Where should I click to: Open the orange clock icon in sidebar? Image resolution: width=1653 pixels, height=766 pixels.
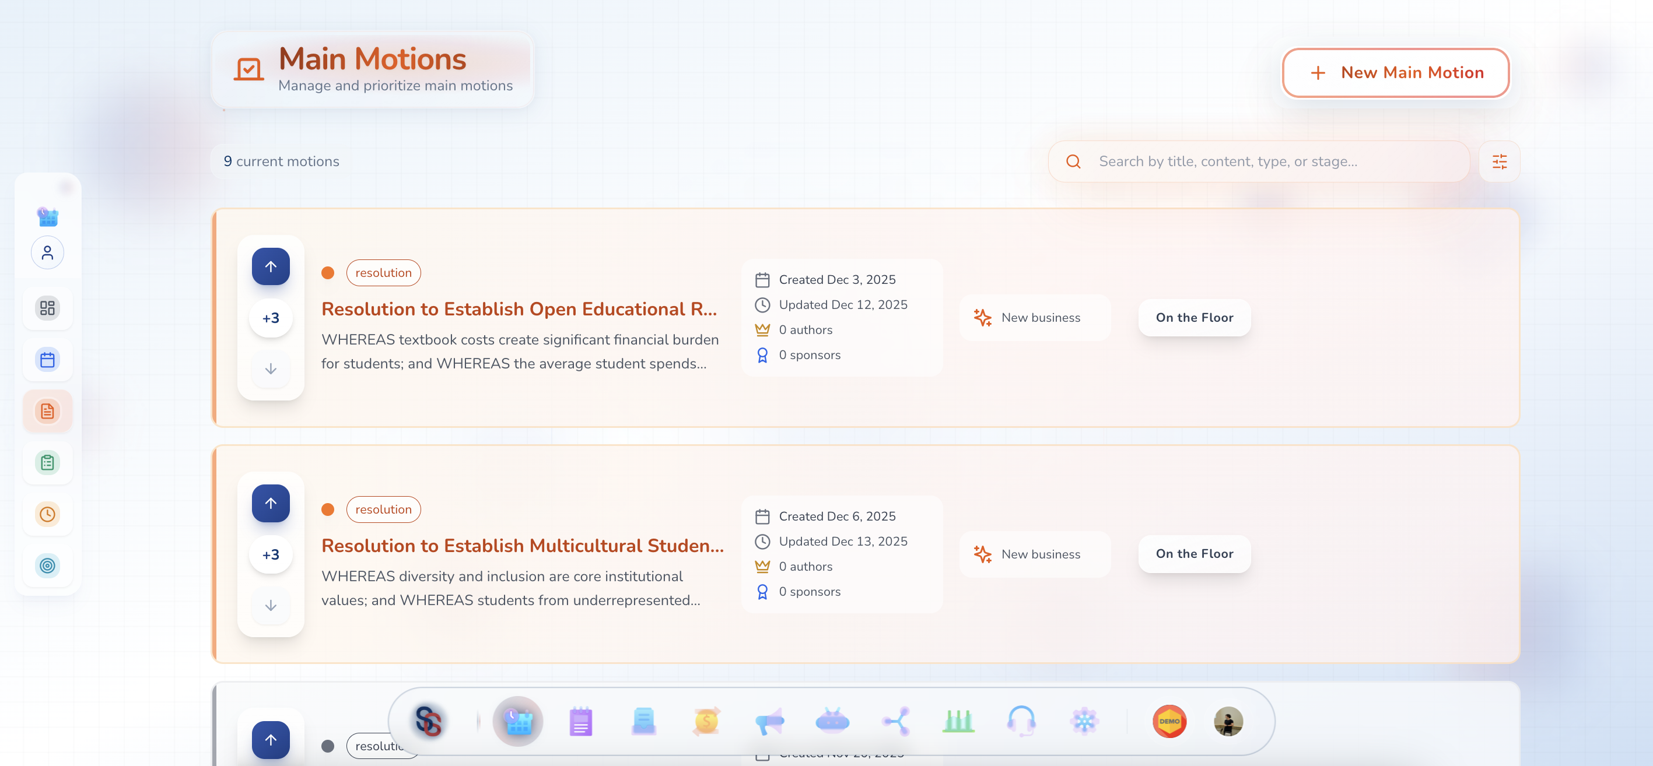[x=47, y=514]
